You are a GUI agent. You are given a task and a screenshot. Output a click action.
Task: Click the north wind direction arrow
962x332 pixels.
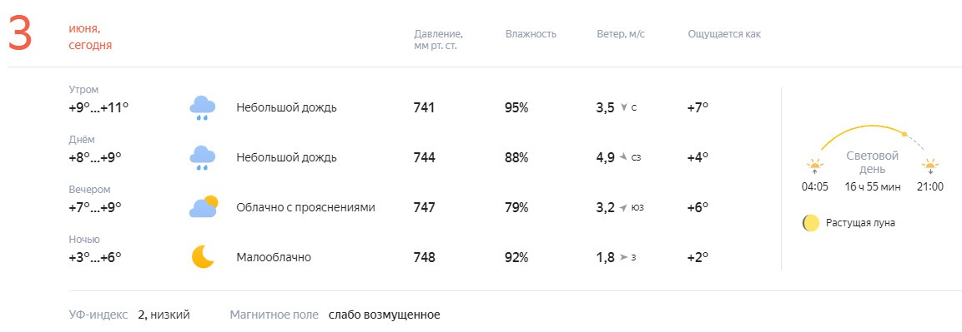click(x=624, y=108)
